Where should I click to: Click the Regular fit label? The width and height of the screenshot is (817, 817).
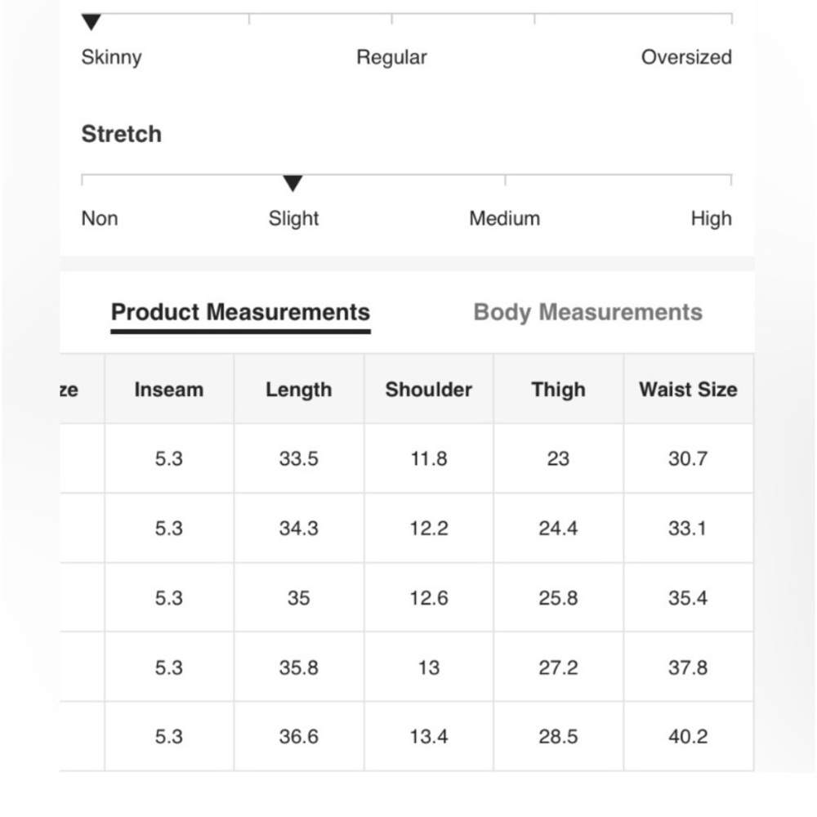(x=391, y=57)
